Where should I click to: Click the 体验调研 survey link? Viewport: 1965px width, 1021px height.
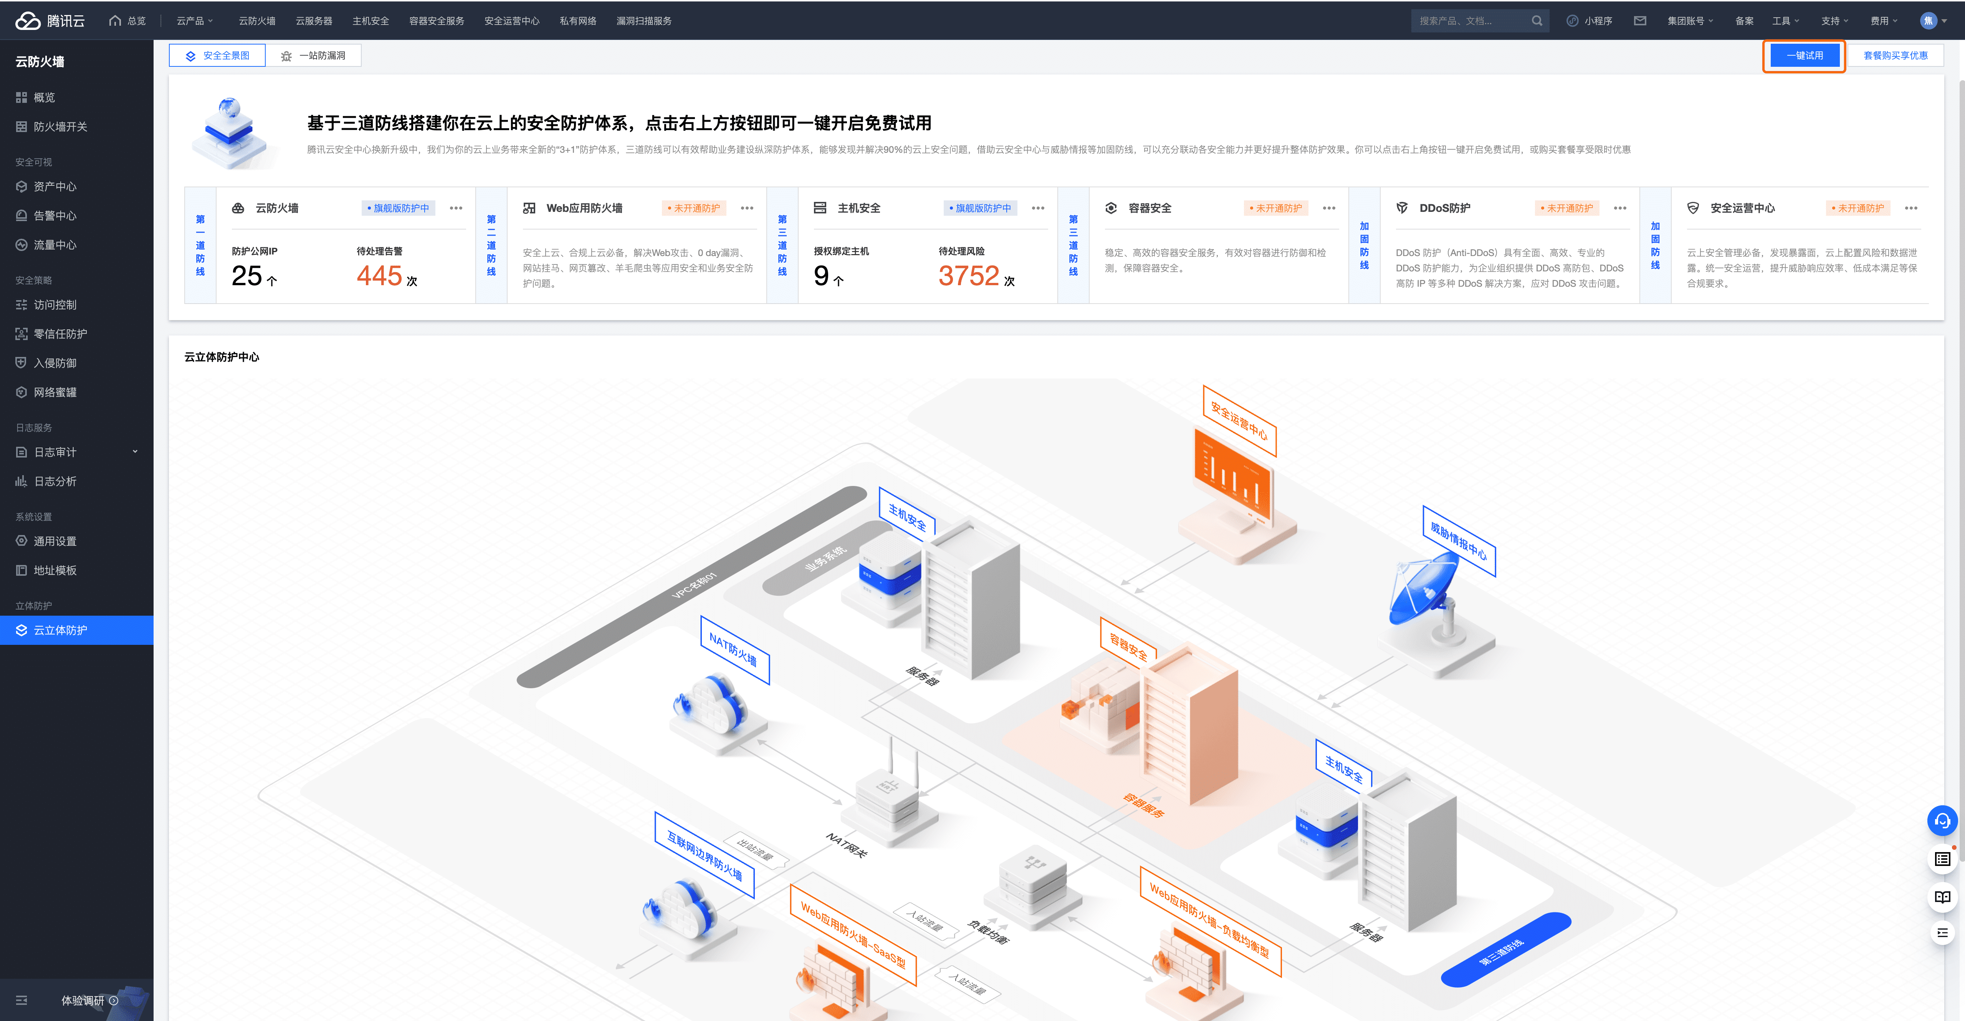[x=83, y=1000]
